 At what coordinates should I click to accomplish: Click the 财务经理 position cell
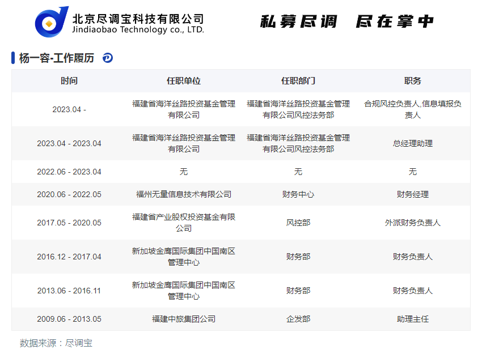click(413, 194)
